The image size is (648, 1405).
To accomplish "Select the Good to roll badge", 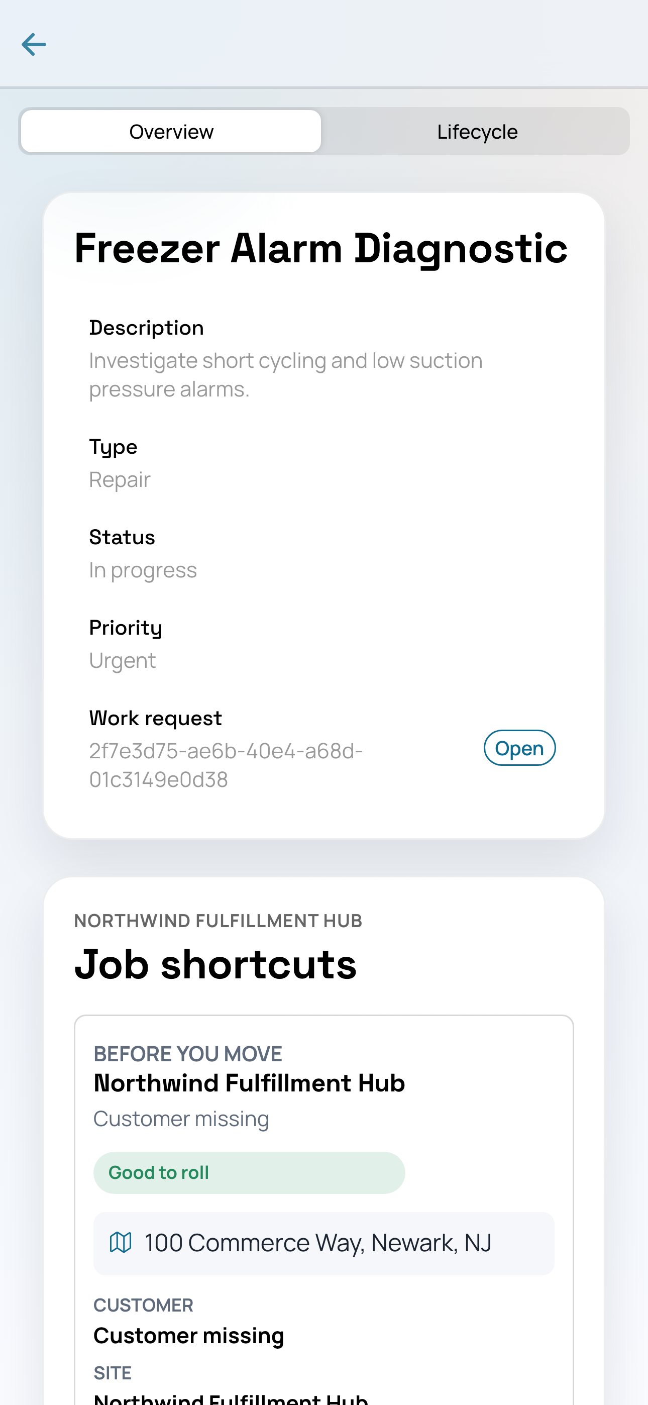I will click(249, 1173).
